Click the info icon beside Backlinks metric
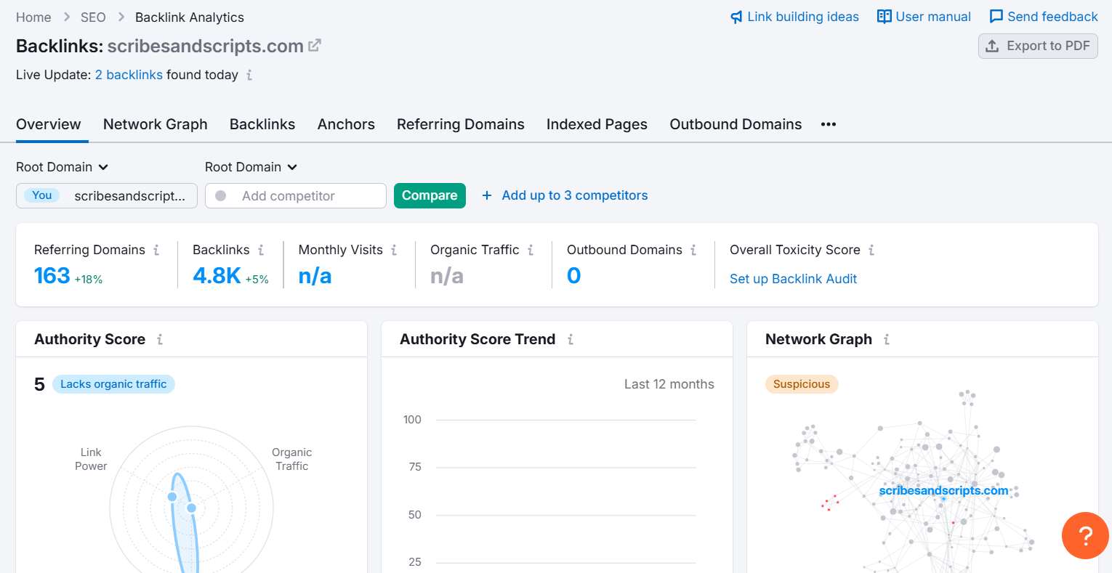This screenshot has width=1112, height=573. (x=261, y=250)
